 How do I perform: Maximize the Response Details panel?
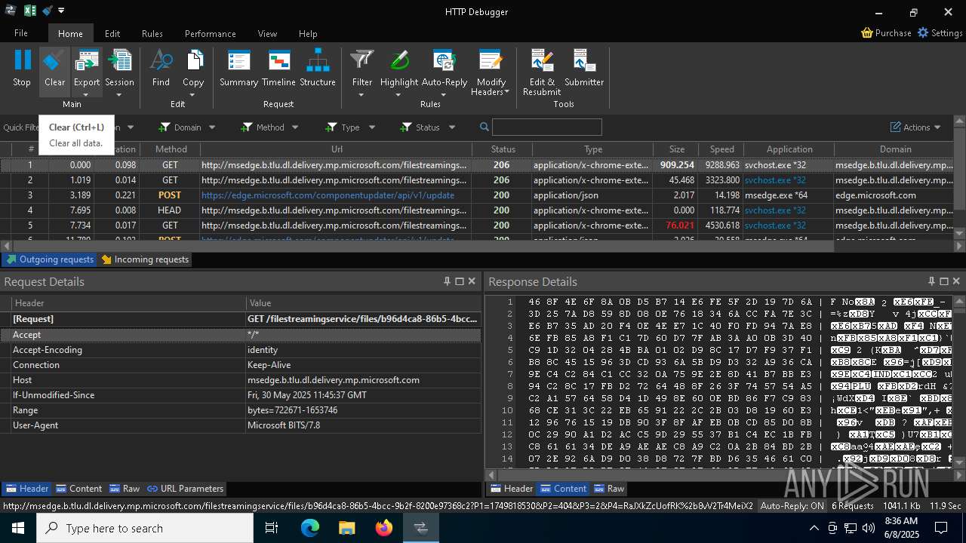click(943, 281)
